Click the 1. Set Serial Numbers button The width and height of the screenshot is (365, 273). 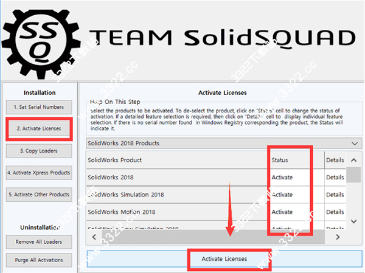pos(39,107)
